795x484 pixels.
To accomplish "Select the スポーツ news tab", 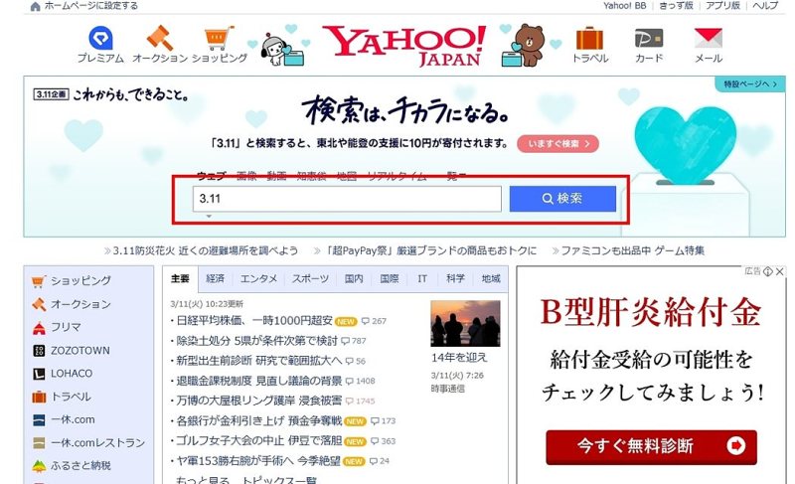I will tap(310, 278).
